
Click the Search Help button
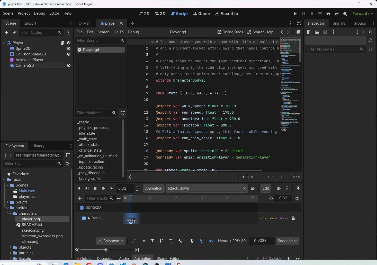[x=260, y=32]
